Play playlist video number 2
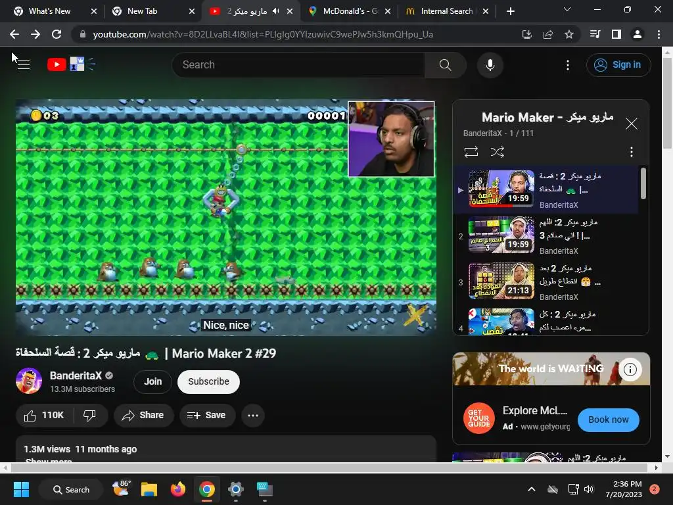 click(501, 235)
